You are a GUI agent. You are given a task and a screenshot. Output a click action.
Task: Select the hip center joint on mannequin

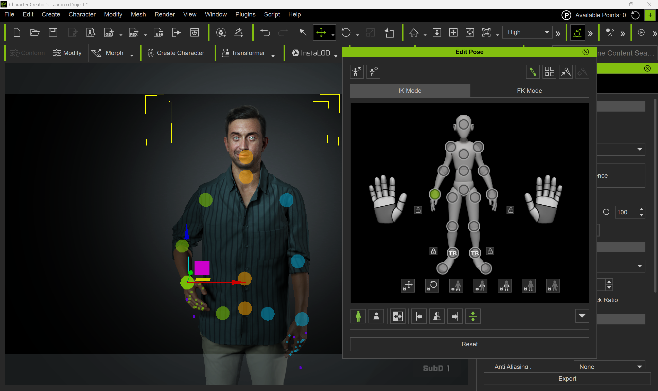pos(464,189)
